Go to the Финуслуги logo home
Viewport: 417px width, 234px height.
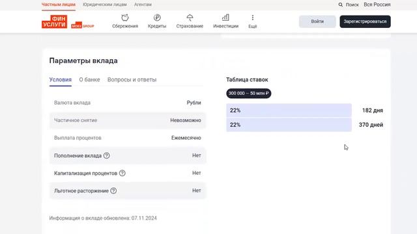tap(55, 21)
